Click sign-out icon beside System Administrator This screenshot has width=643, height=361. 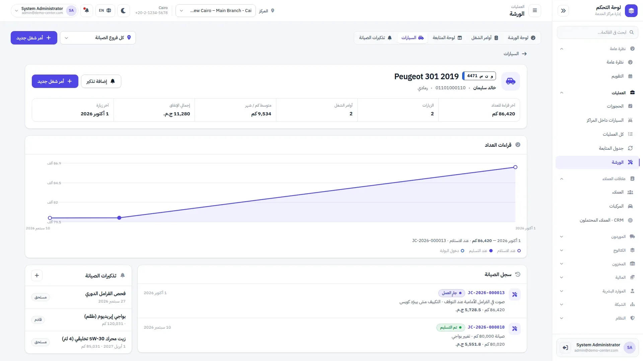(x=565, y=348)
